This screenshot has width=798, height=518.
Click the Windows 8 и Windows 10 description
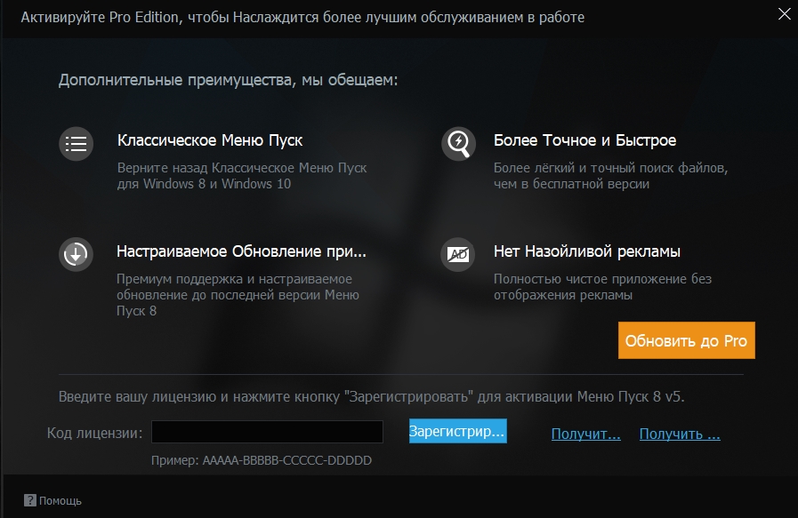242,175
